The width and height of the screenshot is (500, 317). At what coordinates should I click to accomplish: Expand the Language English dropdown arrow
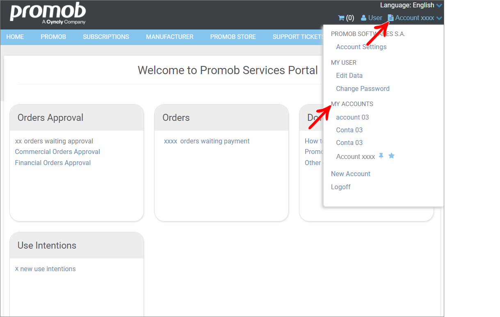pos(439,5)
